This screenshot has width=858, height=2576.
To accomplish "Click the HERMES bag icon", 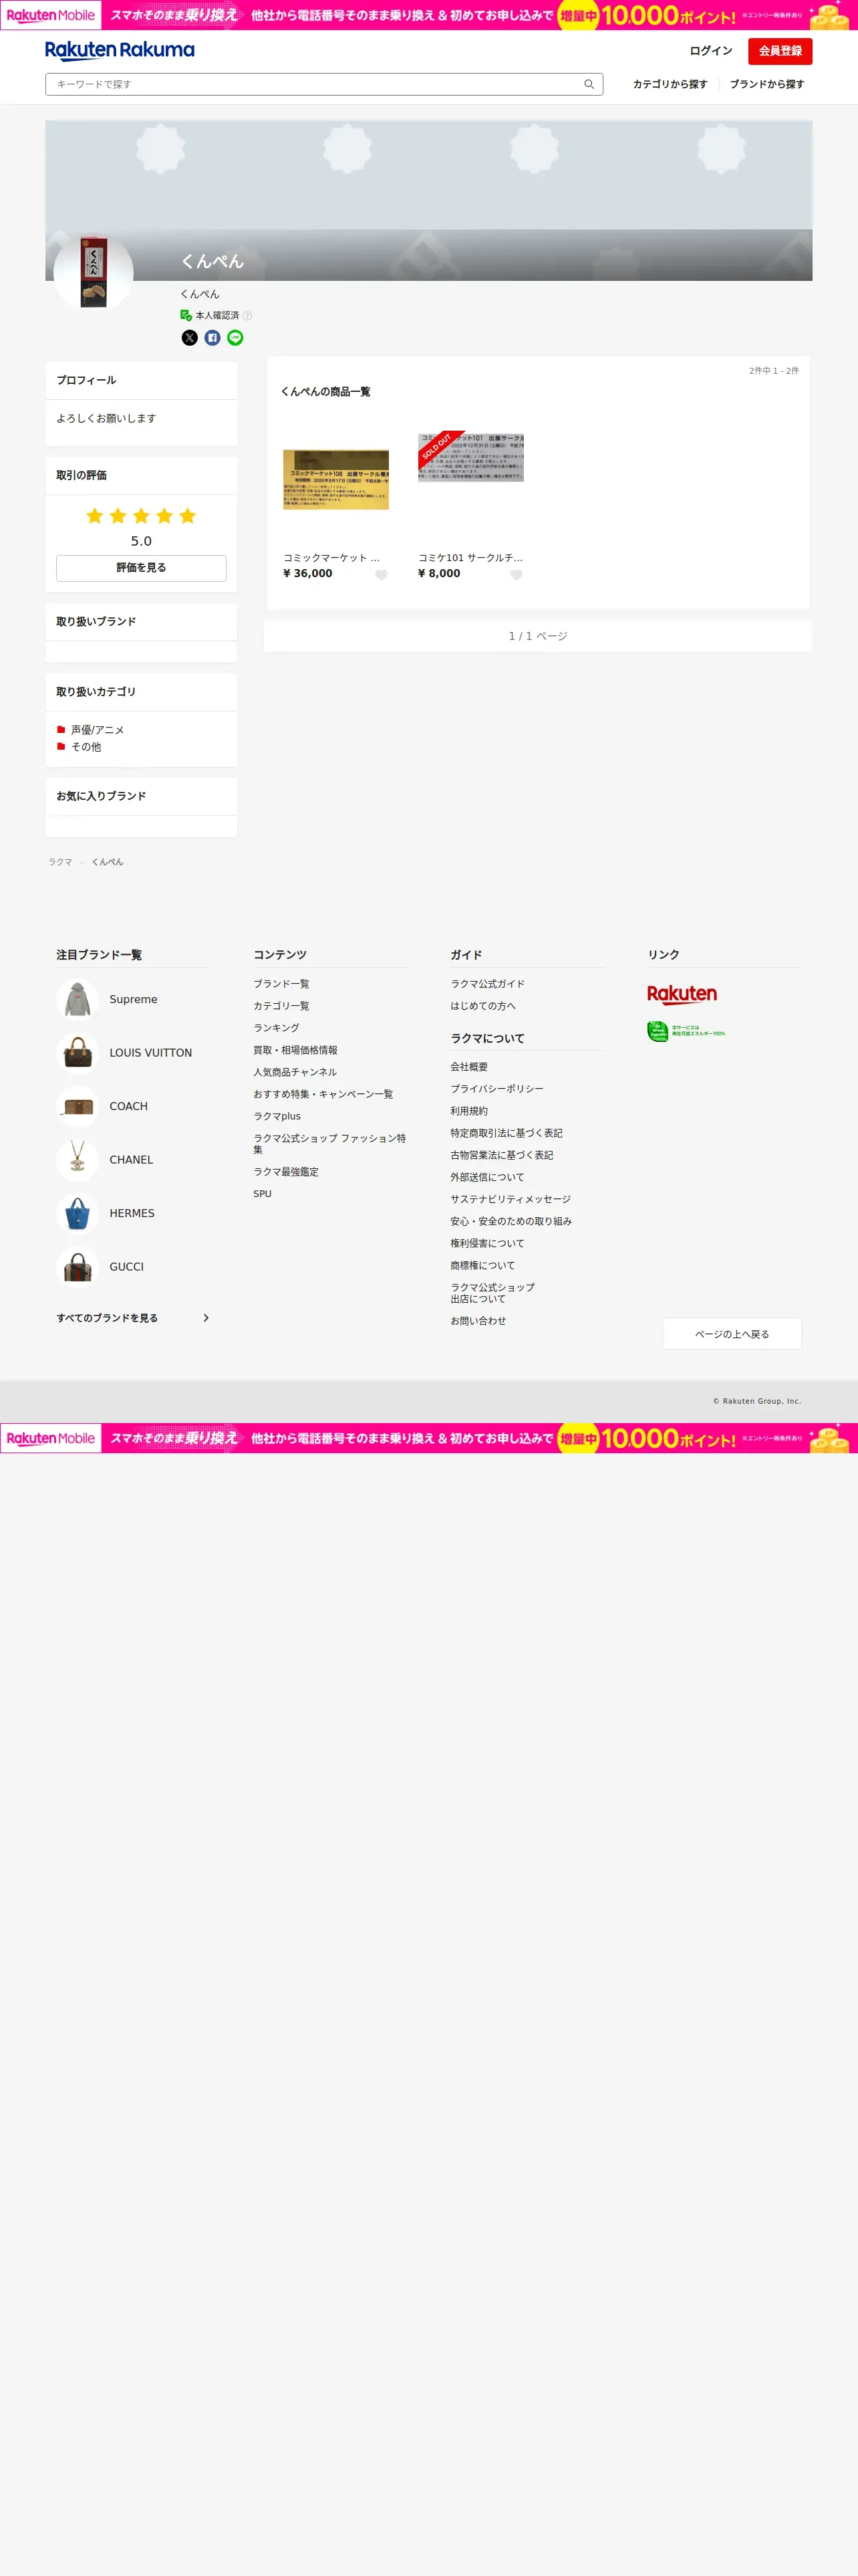I will pyautogui.click(x=77, y=1213).
